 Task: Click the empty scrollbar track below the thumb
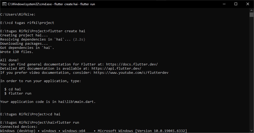[251, 78]
